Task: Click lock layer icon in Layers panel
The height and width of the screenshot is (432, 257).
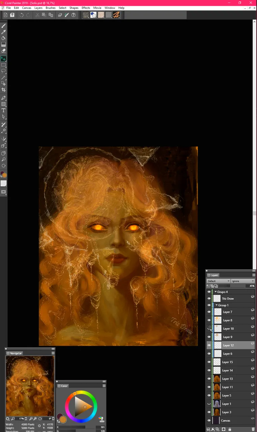Action: [230, 430]
